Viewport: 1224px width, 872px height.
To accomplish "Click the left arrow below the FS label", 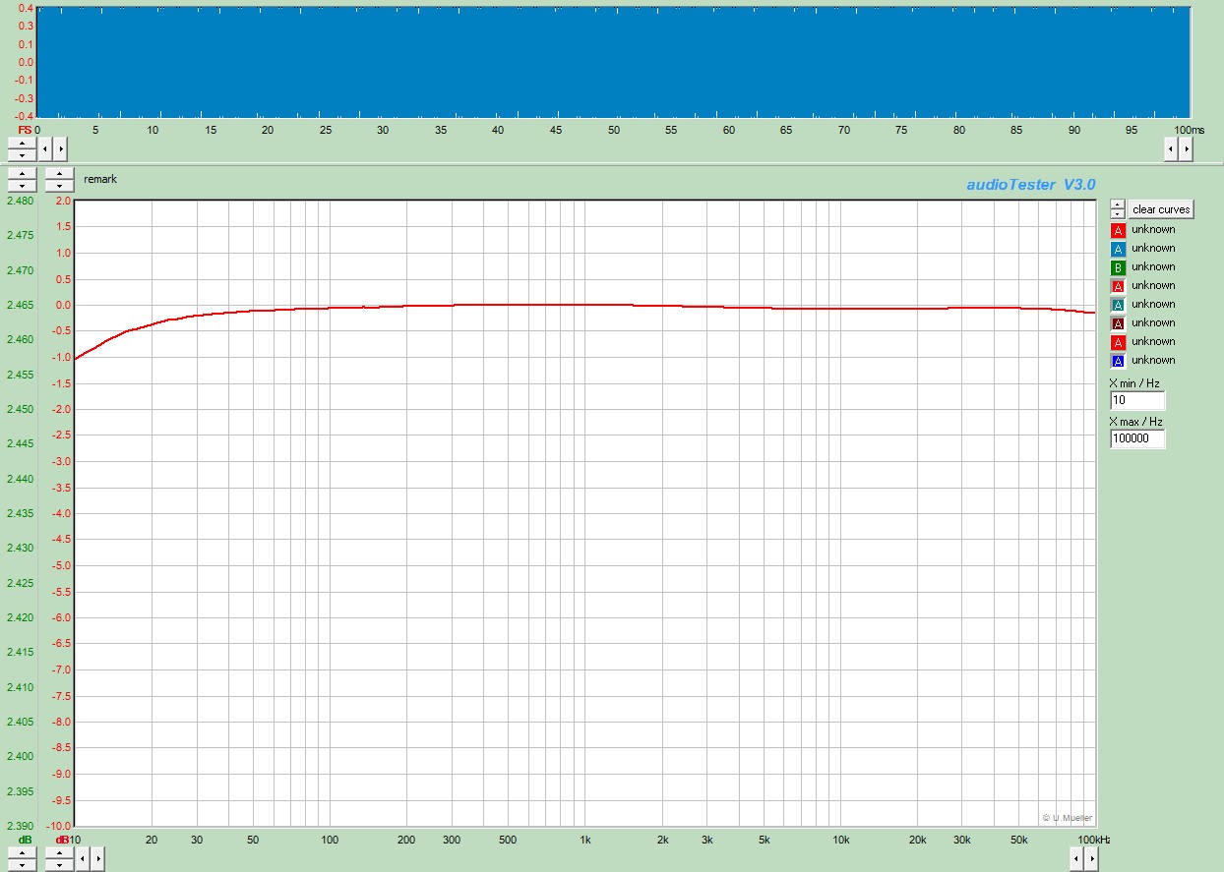I will [46, 148].
